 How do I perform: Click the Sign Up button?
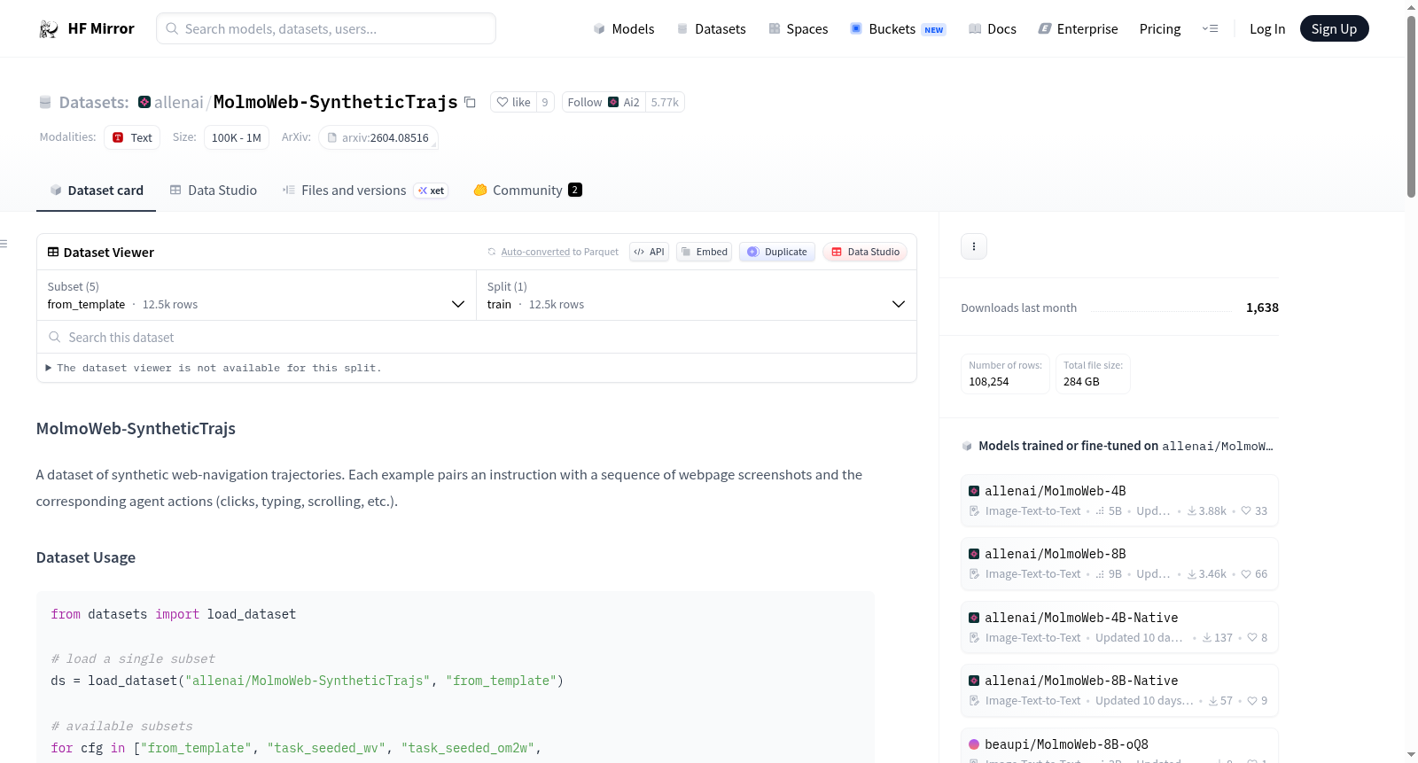coord(1334,28)
